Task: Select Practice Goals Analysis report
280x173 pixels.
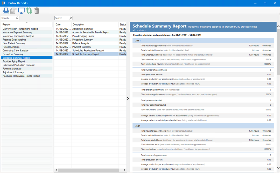Action: tap(27, 40)
